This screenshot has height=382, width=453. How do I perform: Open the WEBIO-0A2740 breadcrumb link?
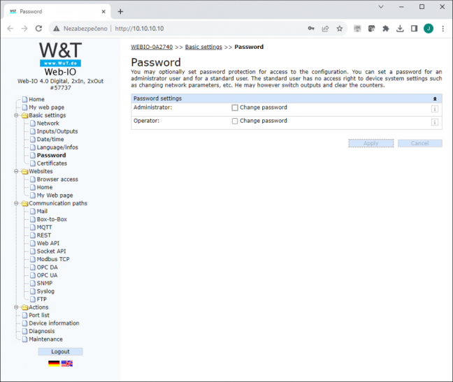(152, 47)
